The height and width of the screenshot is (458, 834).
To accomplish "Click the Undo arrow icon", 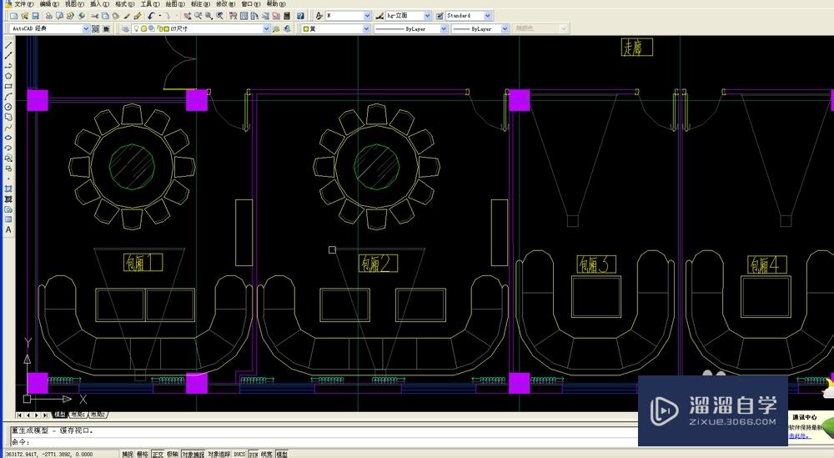I will [151, 16].
